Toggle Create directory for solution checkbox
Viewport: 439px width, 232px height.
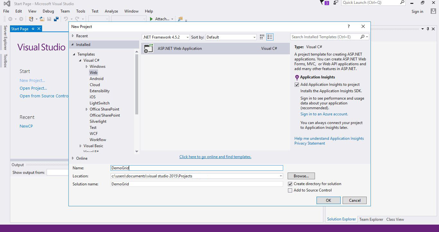[290, 184]
